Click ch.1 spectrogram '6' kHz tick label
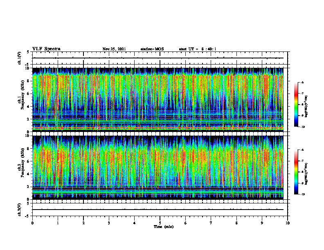324x250 pixels. (x=29, y=94)
